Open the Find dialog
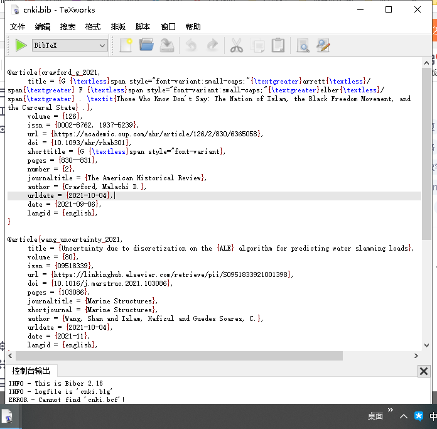 click(303, 45)
